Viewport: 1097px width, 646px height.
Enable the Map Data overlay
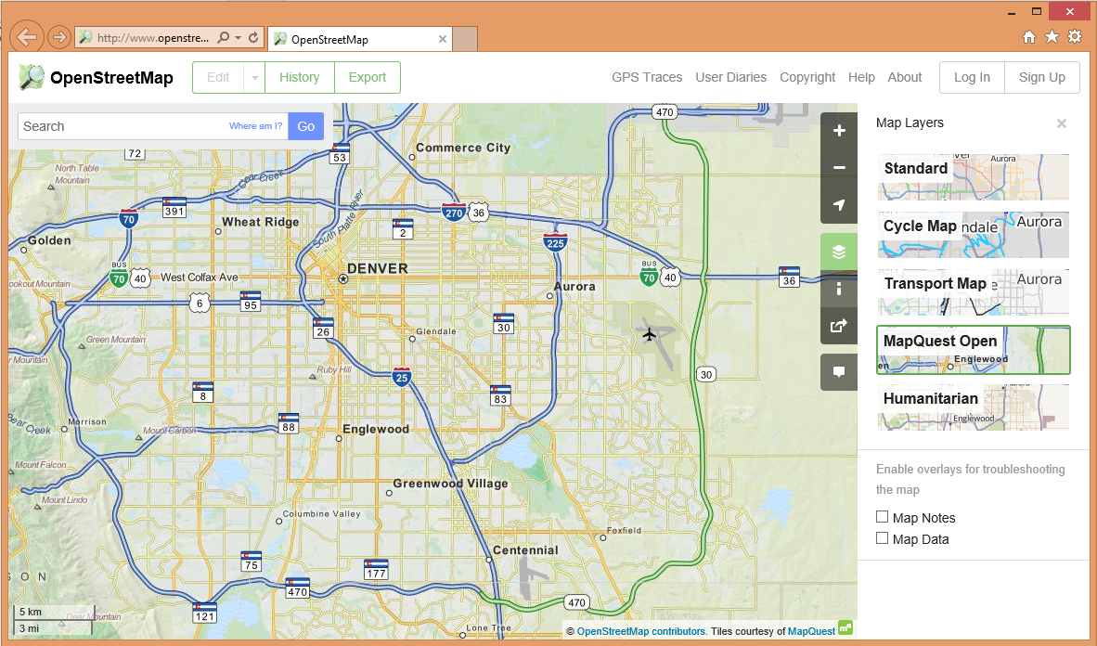pos(883,537)
